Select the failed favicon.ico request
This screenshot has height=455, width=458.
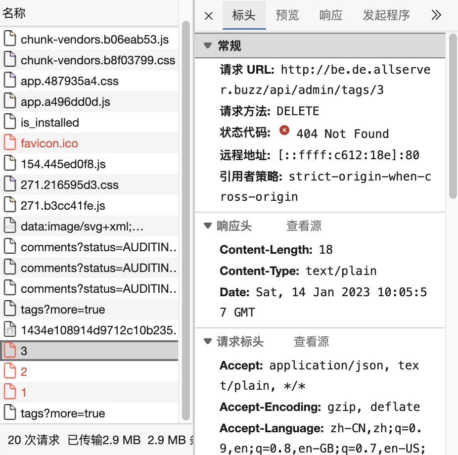[x=89, y=143]
